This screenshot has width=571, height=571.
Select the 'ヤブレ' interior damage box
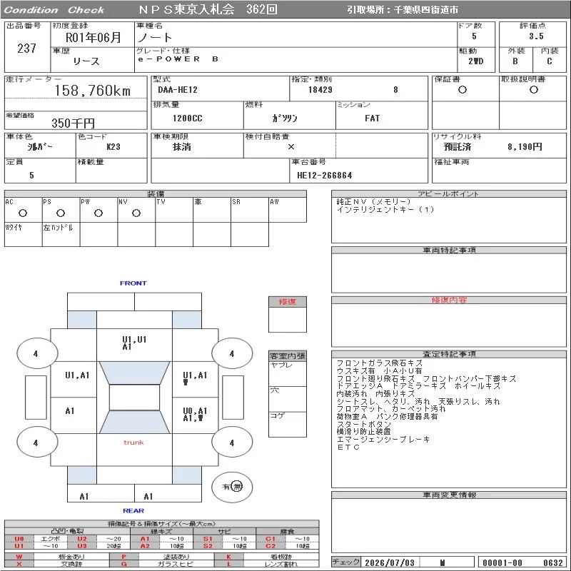(288, 374)
